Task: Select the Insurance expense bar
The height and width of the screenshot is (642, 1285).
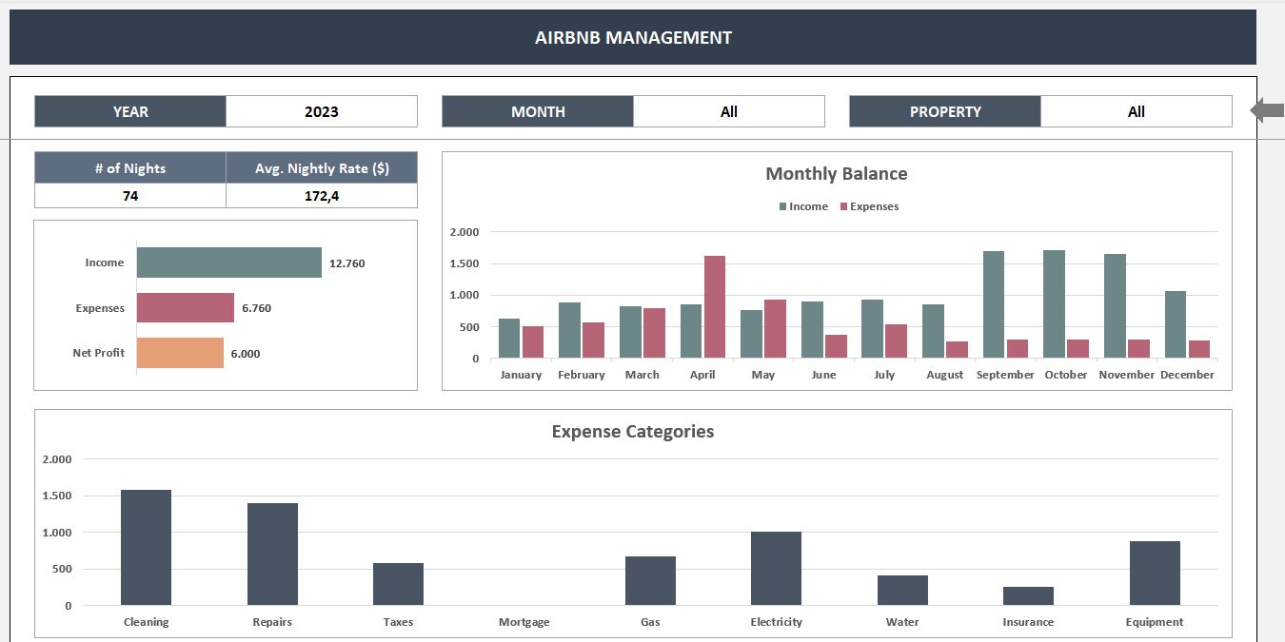Action: [1028, 596]
